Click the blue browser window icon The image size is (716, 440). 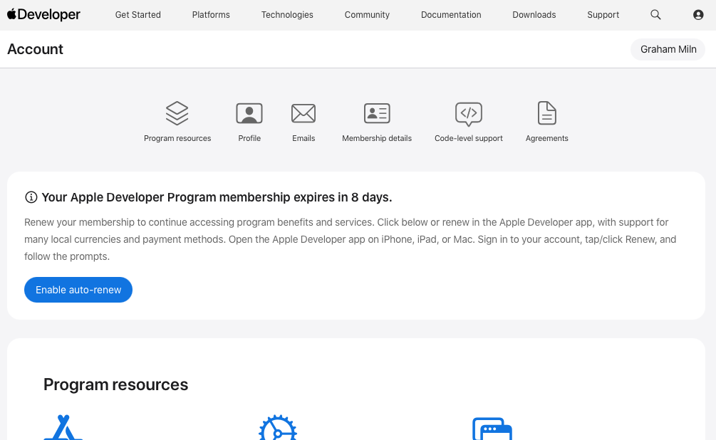pyautogui.click(x=492, y=429)
